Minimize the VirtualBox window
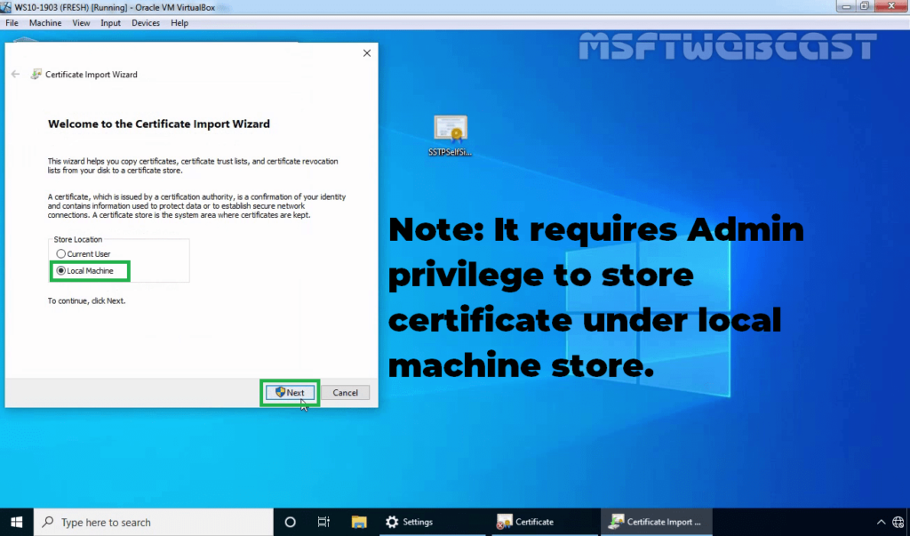The image size is (910, 536). coord(846,6)
